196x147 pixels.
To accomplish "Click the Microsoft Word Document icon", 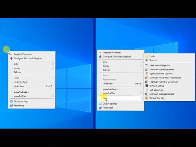I will [x=147, y=70].
